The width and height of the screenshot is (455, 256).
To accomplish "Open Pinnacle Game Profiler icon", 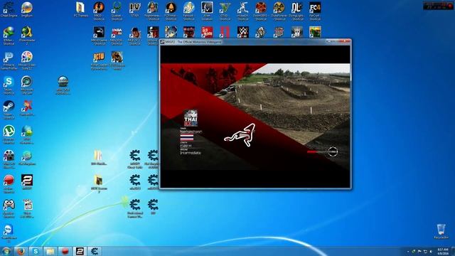I will [9, 60].
